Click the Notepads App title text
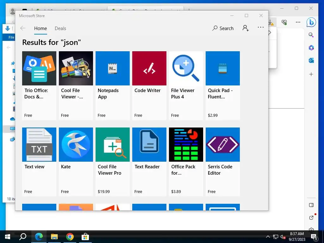324x243 pixels. click(108, 93)
